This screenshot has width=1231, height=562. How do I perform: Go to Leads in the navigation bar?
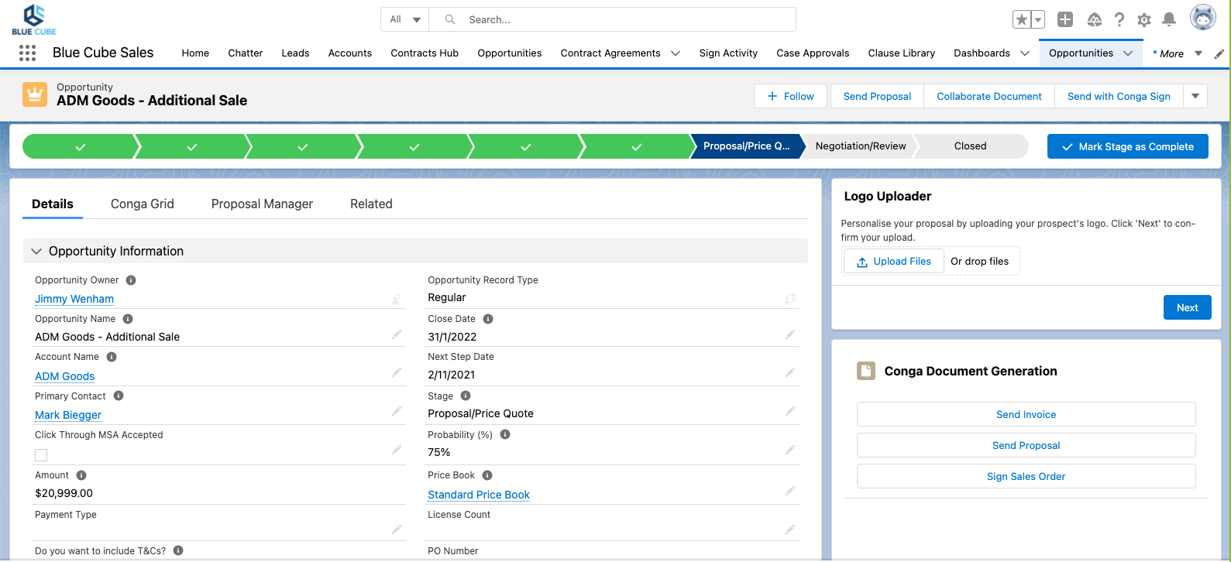(x=295, y=53)
